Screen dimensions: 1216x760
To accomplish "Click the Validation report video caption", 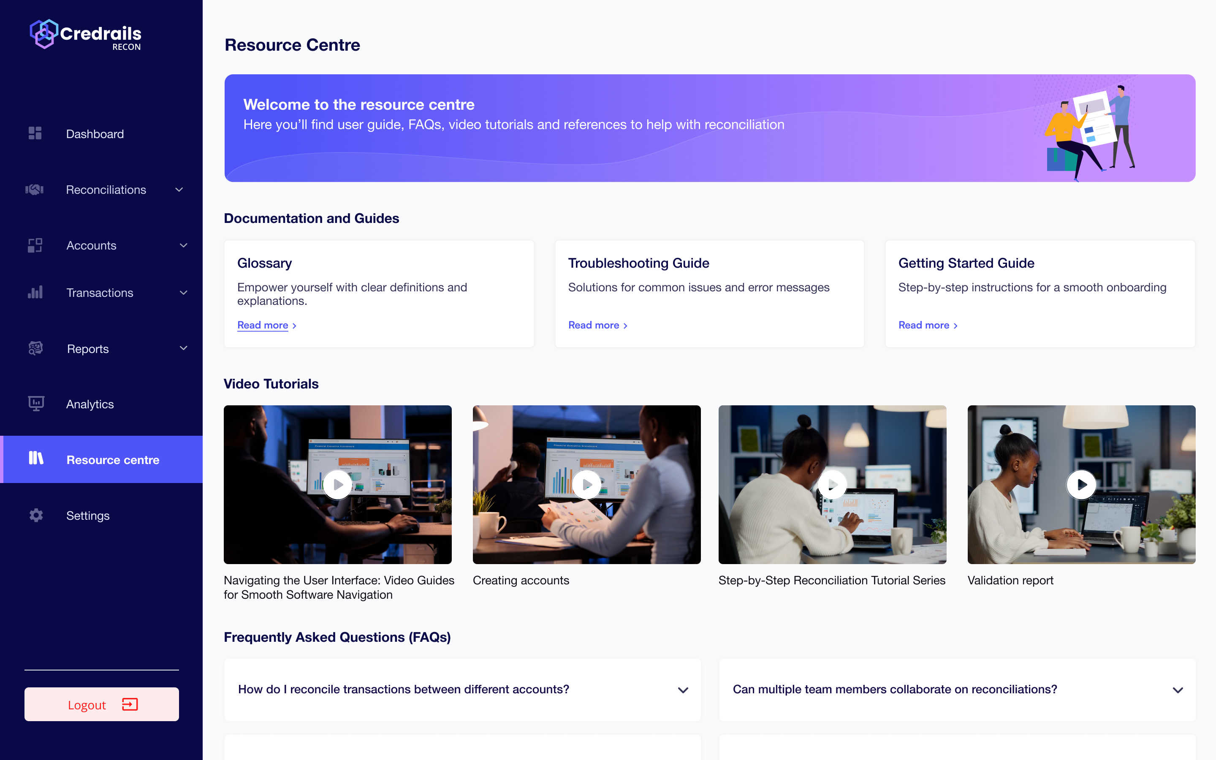I will [1010, 580].
